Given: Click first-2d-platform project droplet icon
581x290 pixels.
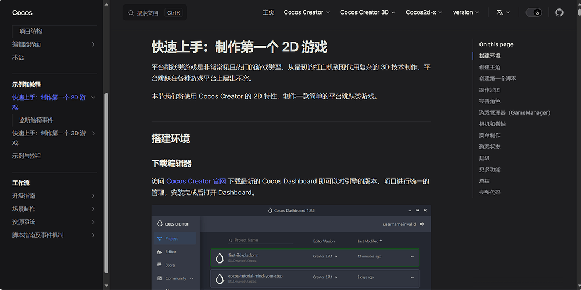Looking at the screenshot, I should pyautogui.click(x=220, y=258).
